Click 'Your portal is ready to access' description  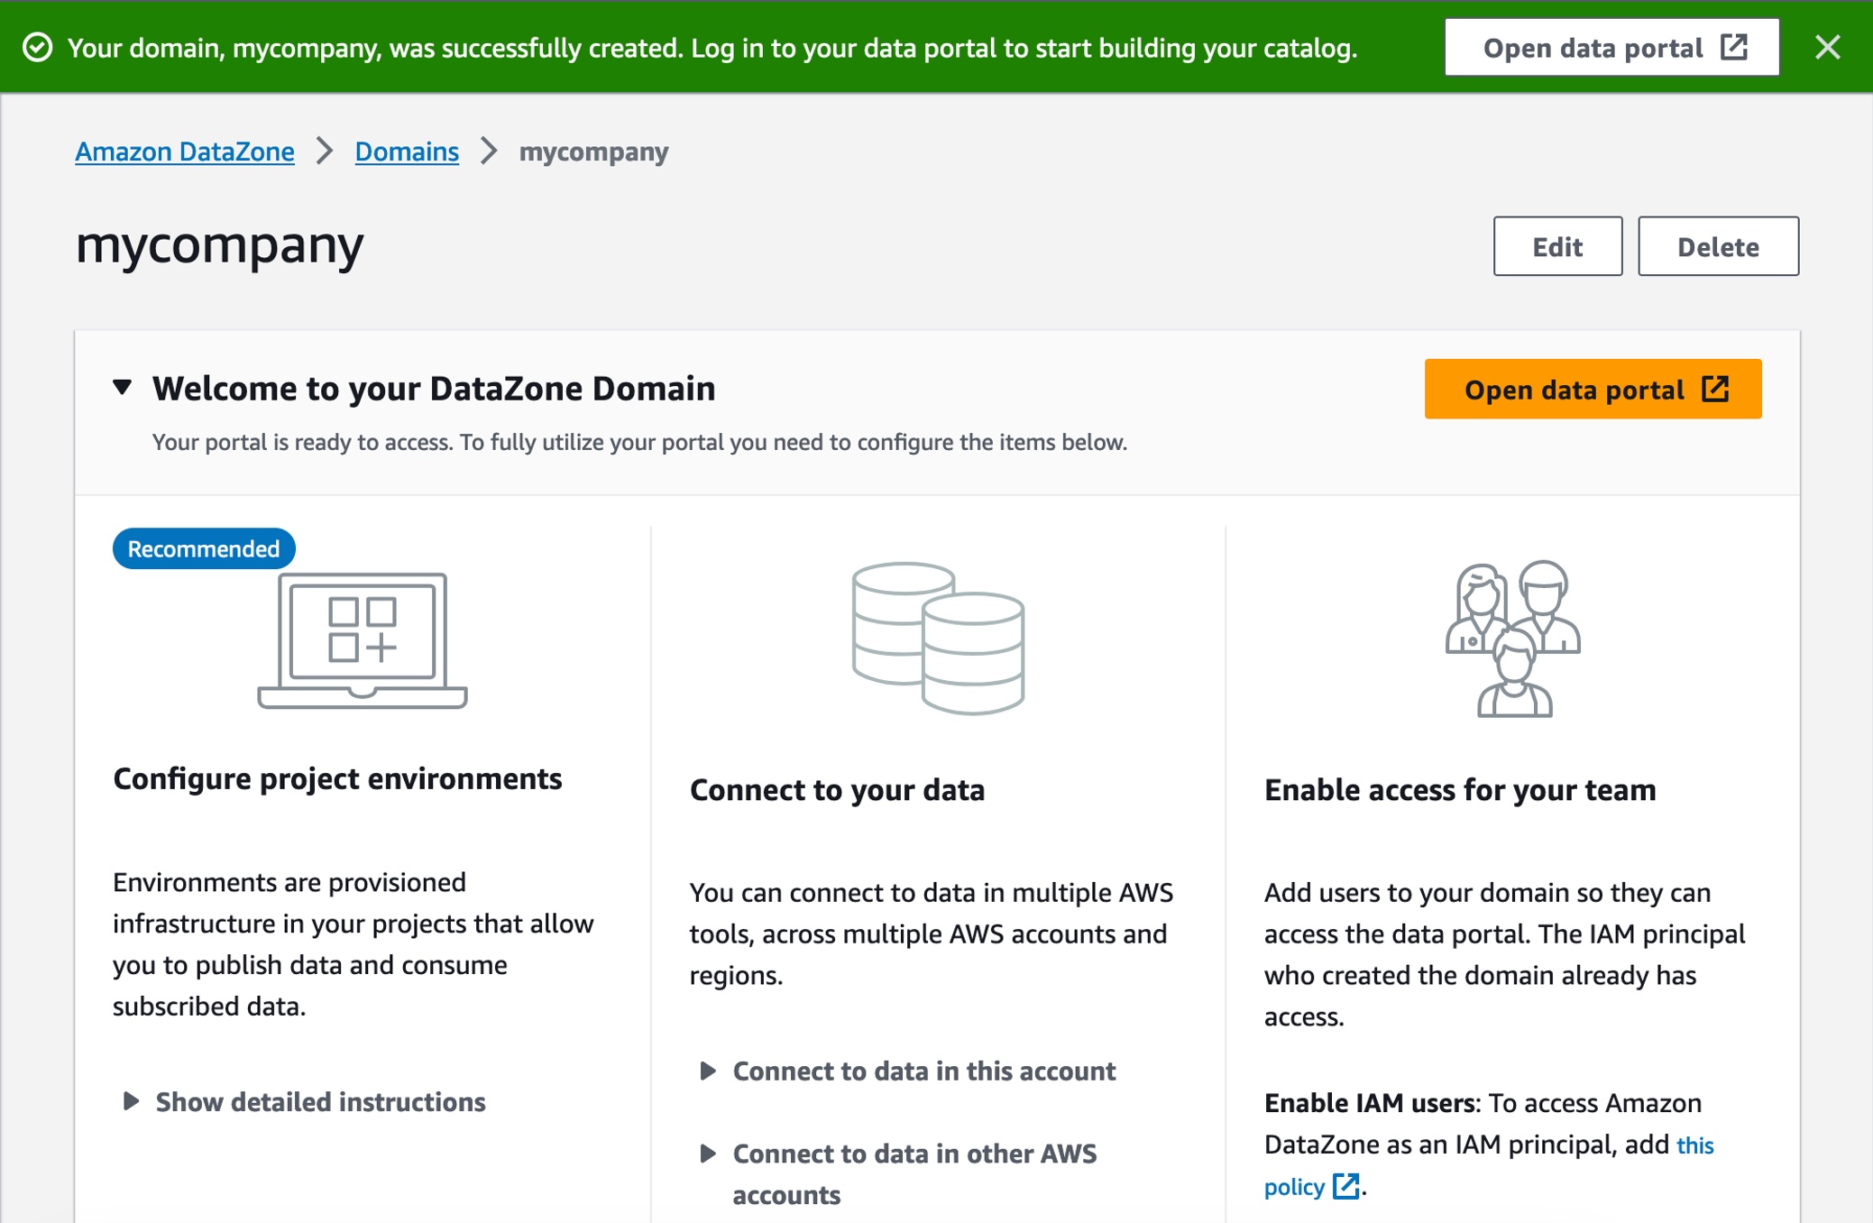click(x=639, y=442)
